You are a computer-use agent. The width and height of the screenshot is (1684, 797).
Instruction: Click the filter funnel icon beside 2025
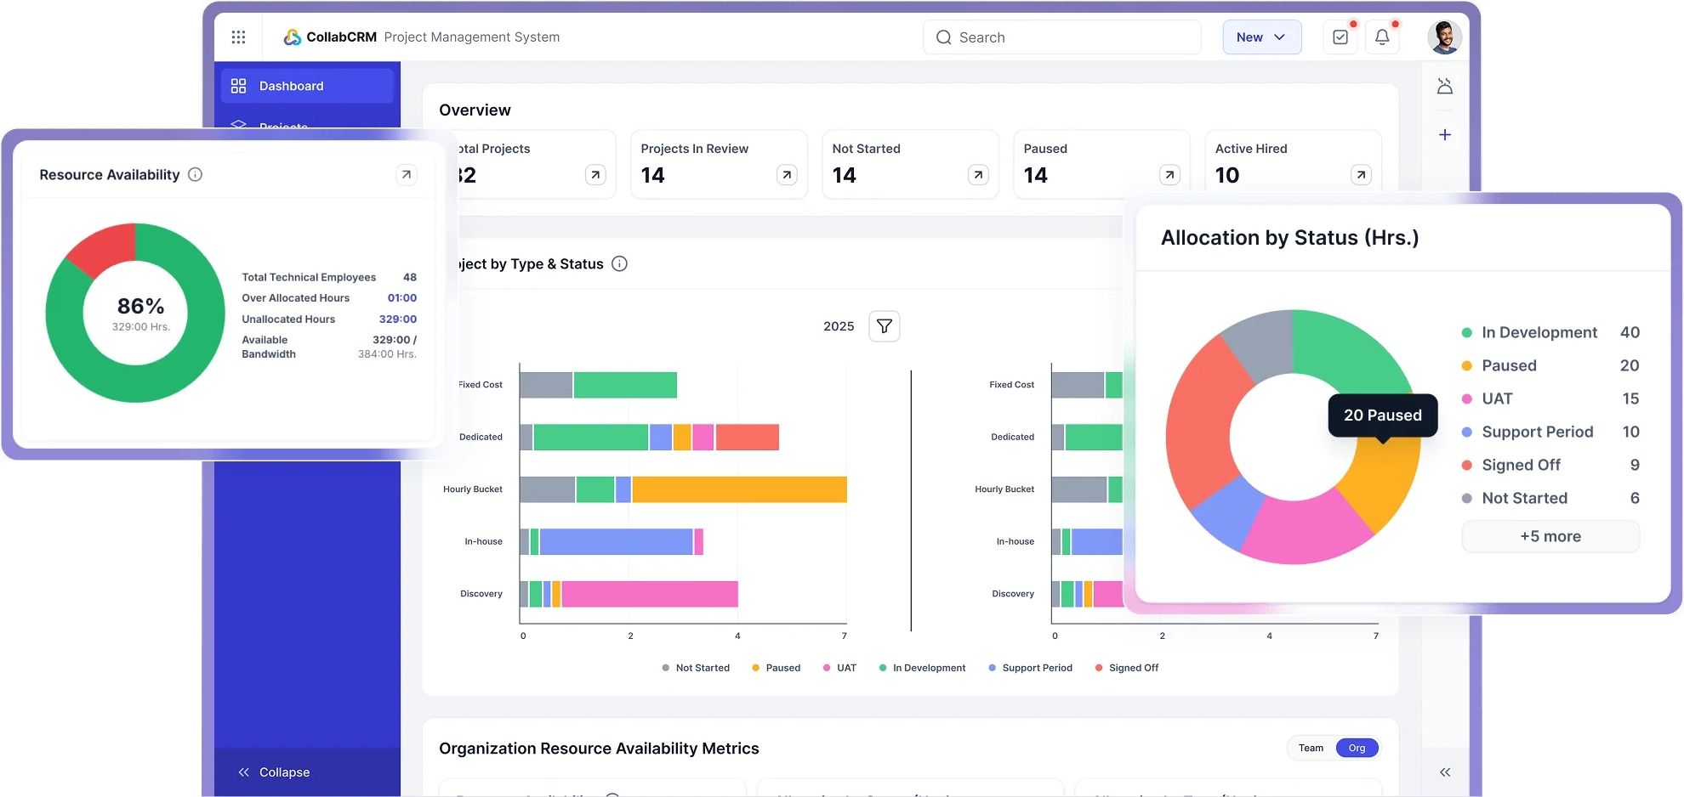tap(885, 326)
